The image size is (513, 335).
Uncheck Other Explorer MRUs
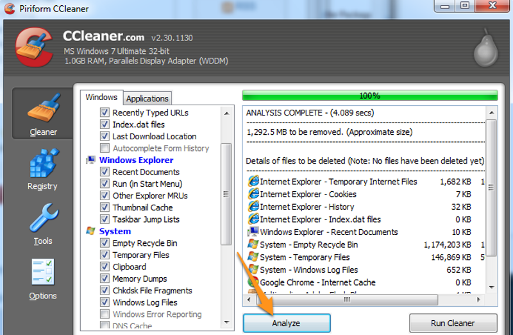(105, 195)
